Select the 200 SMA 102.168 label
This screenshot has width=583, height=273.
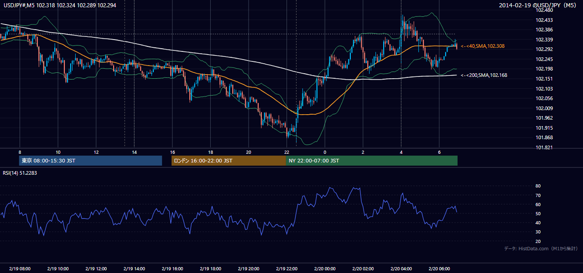pyautogui.click(x=484, y=75)
